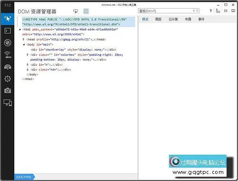Expand the div id="h" node
Viewport: 238px width, 181px height.
[x=28, y=65]
